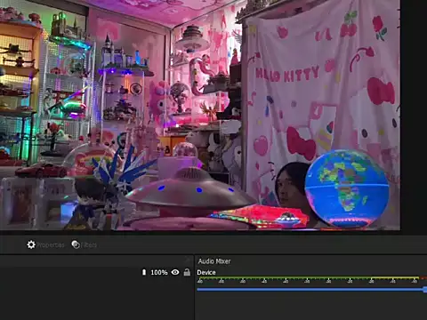Screen dimensions: 427x320
Task: Click the red peak zone of the meter
Action: pos(423,278)
